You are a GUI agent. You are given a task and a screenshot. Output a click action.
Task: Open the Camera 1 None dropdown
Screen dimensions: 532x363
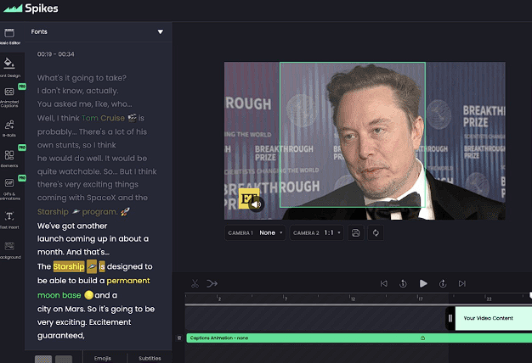(272, 232)
